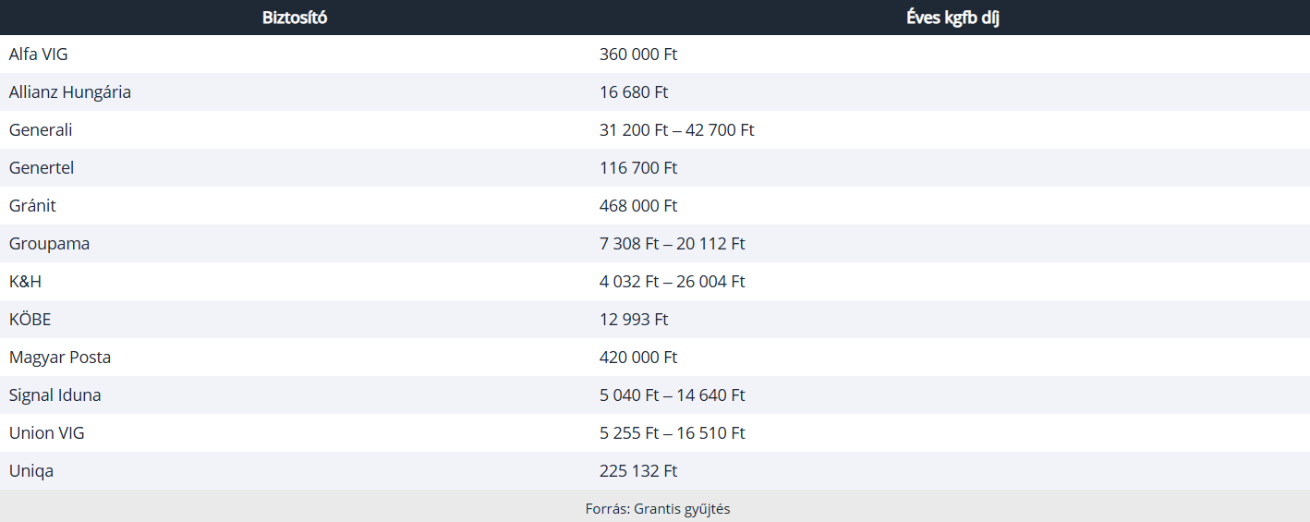1310x522 pixels.
Task: Click the K&H fee range value
Action: point(672,282)
